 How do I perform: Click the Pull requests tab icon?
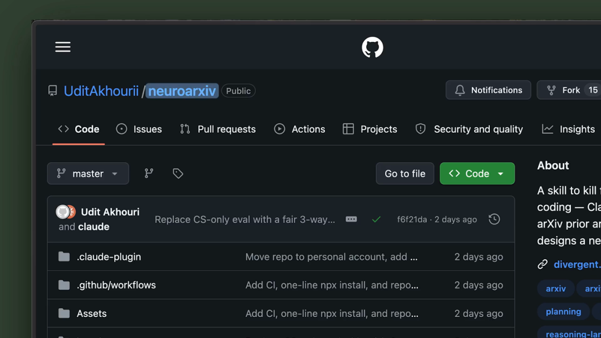[185, 129]
